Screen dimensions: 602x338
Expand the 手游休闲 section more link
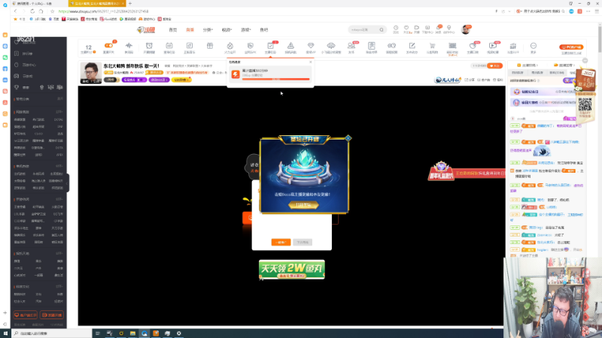(x=59, y=199)
